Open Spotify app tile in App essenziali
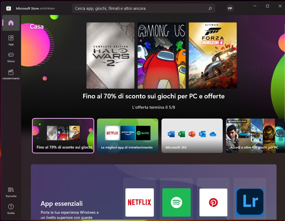 coord(177,202)
